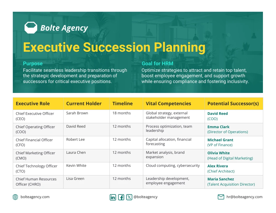Open the Facebook icon in footer

click(121, 197)
